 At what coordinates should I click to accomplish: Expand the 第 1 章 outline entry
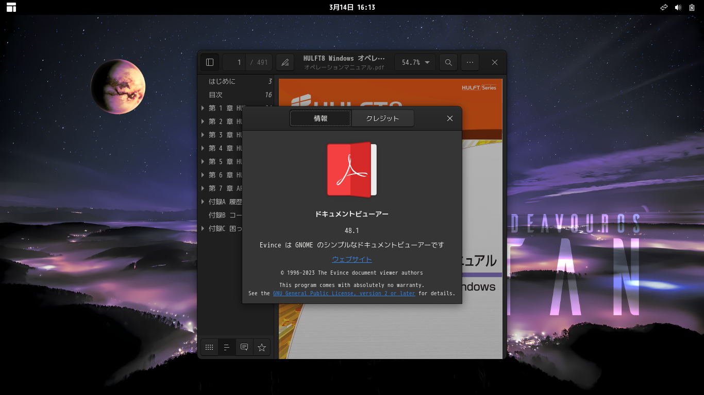click(x=203, y=108)
